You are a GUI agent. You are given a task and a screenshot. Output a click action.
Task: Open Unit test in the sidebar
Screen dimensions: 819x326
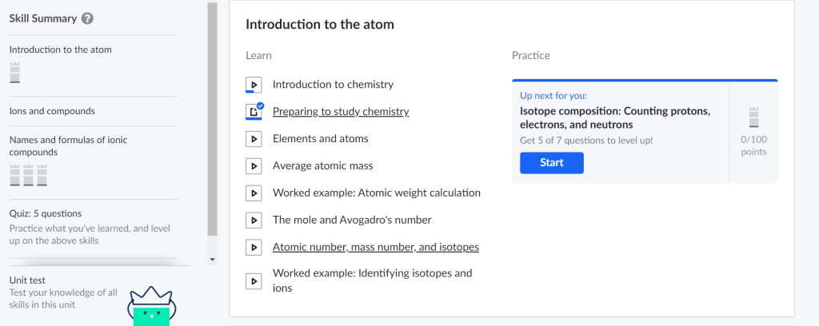click(27, 280)
